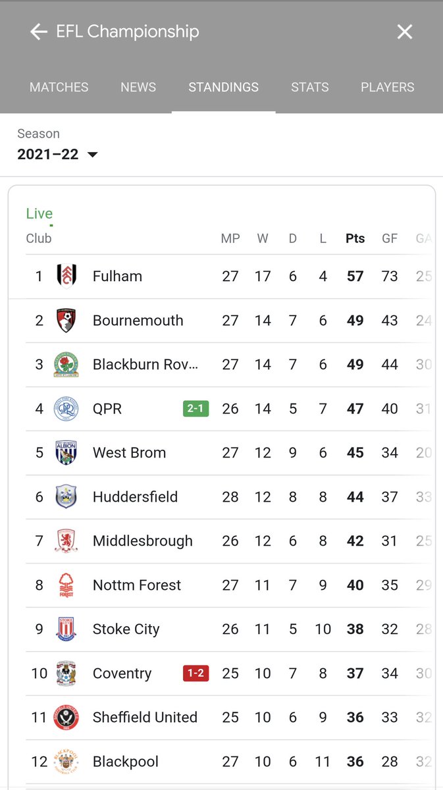443x790 pixels.
Task: Open Coventry live score 1-2 badge
Action: tap(196, 673)
